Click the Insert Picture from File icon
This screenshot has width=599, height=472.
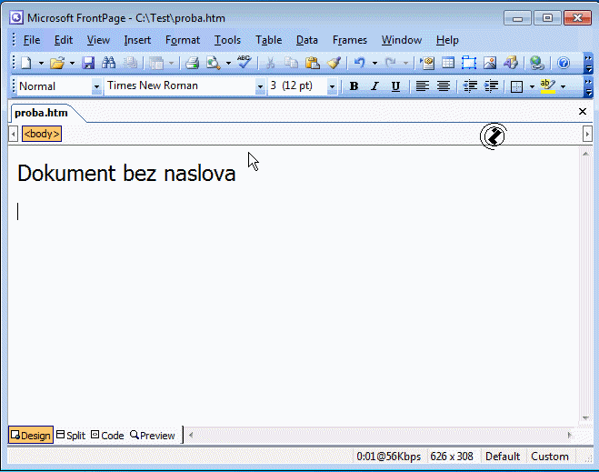[490, 63]
